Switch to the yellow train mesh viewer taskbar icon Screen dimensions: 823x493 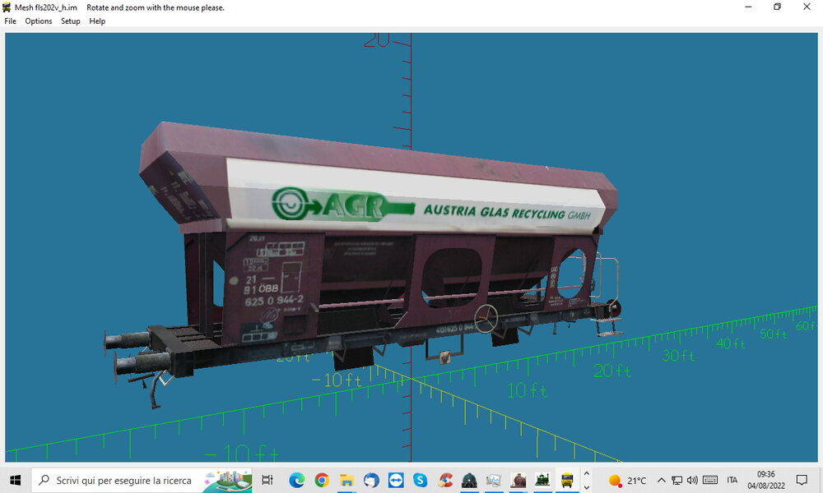tap(567, 480)
